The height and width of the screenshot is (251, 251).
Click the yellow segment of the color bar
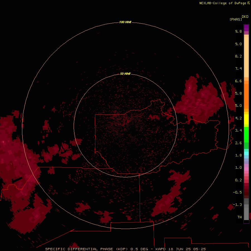click(x=246, y=119)
